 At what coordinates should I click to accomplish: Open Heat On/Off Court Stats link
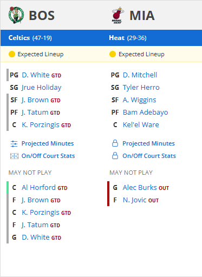(x=149, y=156)
